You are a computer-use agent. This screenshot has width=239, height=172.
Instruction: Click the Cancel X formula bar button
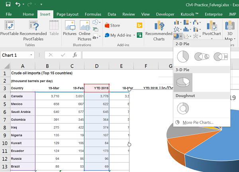point(51,55)
